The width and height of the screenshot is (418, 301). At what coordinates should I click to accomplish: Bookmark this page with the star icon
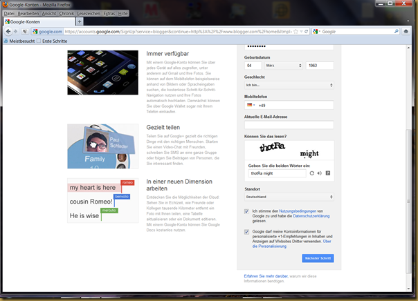click(x=296, y=31)
